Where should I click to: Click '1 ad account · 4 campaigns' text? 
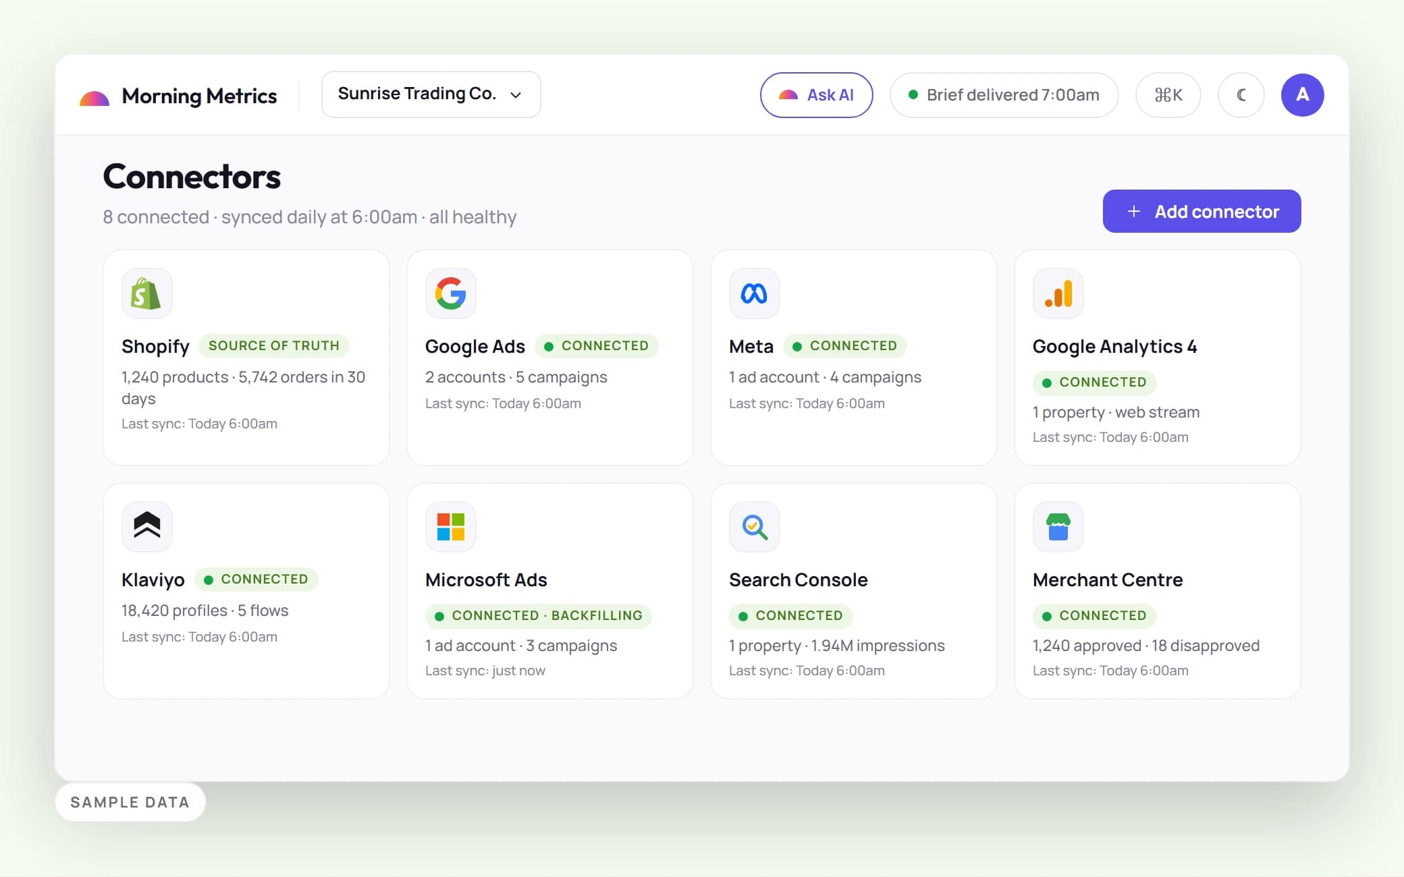pos(825,377)
